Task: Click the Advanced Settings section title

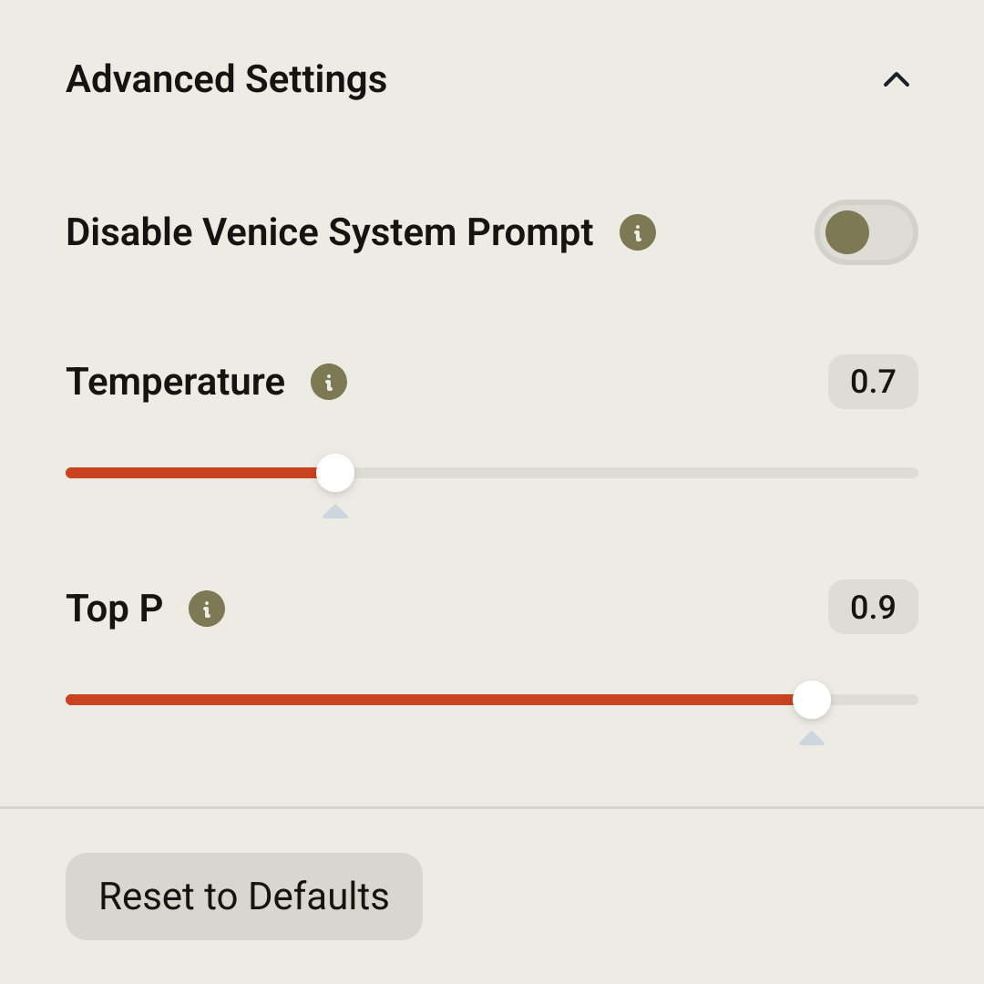Action: coord(226,79)
